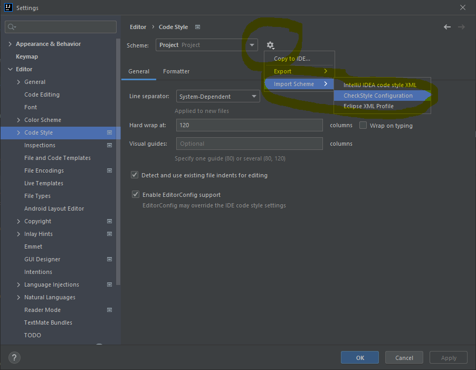Select Eclipse XML Profile import option

(382, 106)
